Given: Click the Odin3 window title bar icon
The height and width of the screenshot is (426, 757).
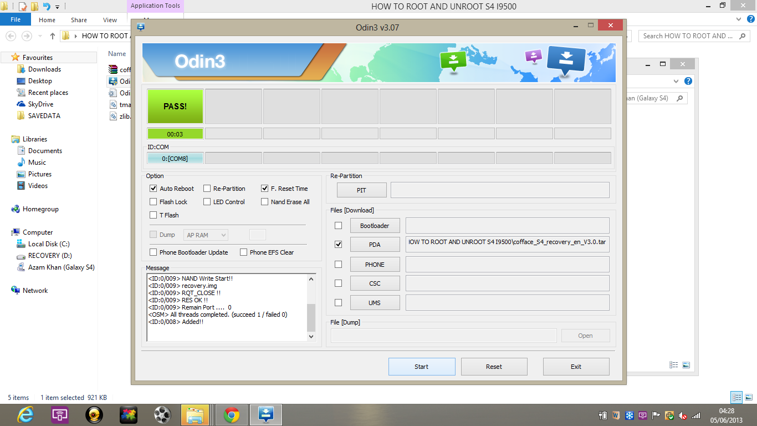Looking at the screenshot, I should point(141,27).
